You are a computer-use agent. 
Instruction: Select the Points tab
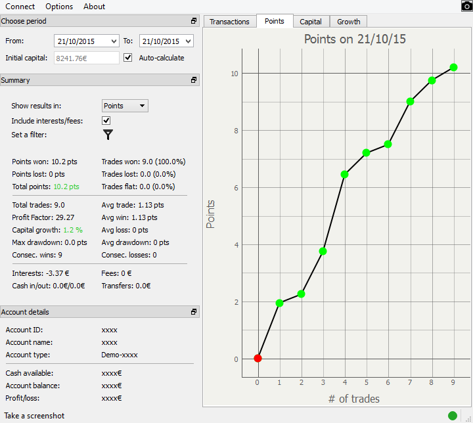275,21
